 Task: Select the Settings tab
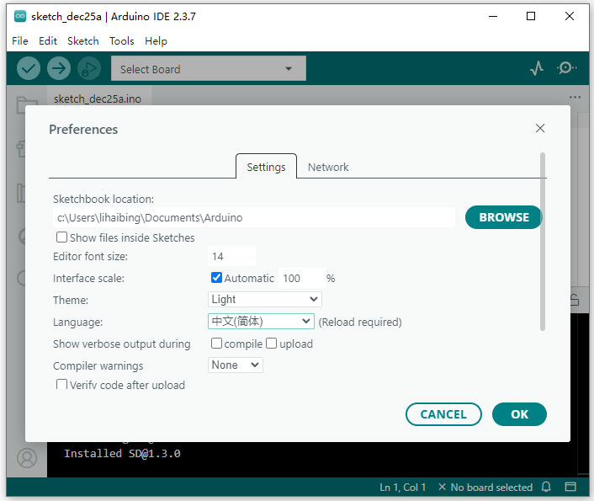266,167
